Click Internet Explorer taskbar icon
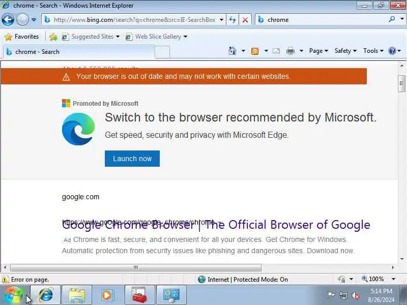Image resolution: width=407 pixels, height=305 pixels. tap(46, 295)
